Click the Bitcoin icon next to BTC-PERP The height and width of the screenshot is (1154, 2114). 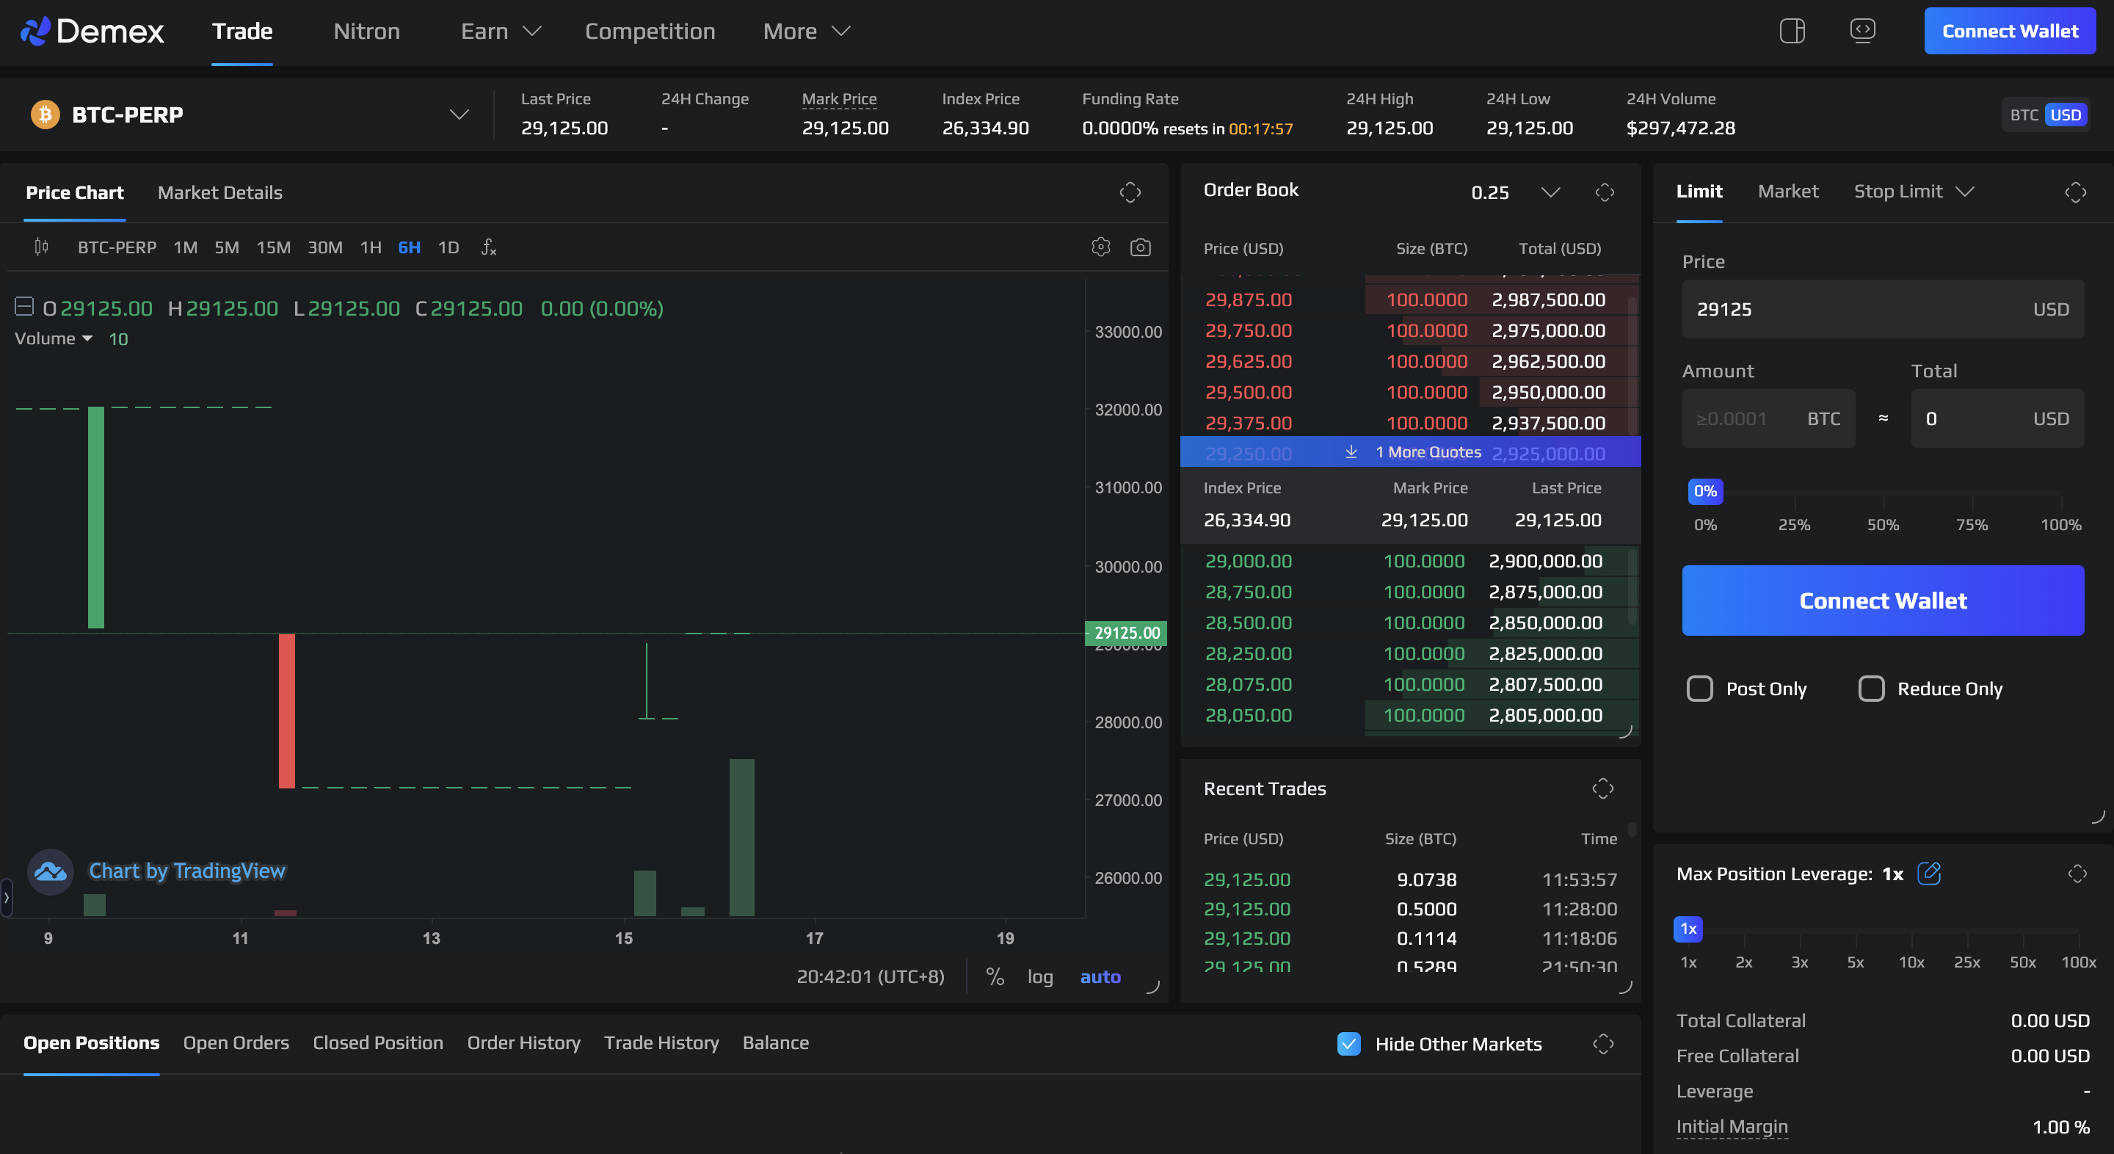pyautogui.click(x=45, y=114)
